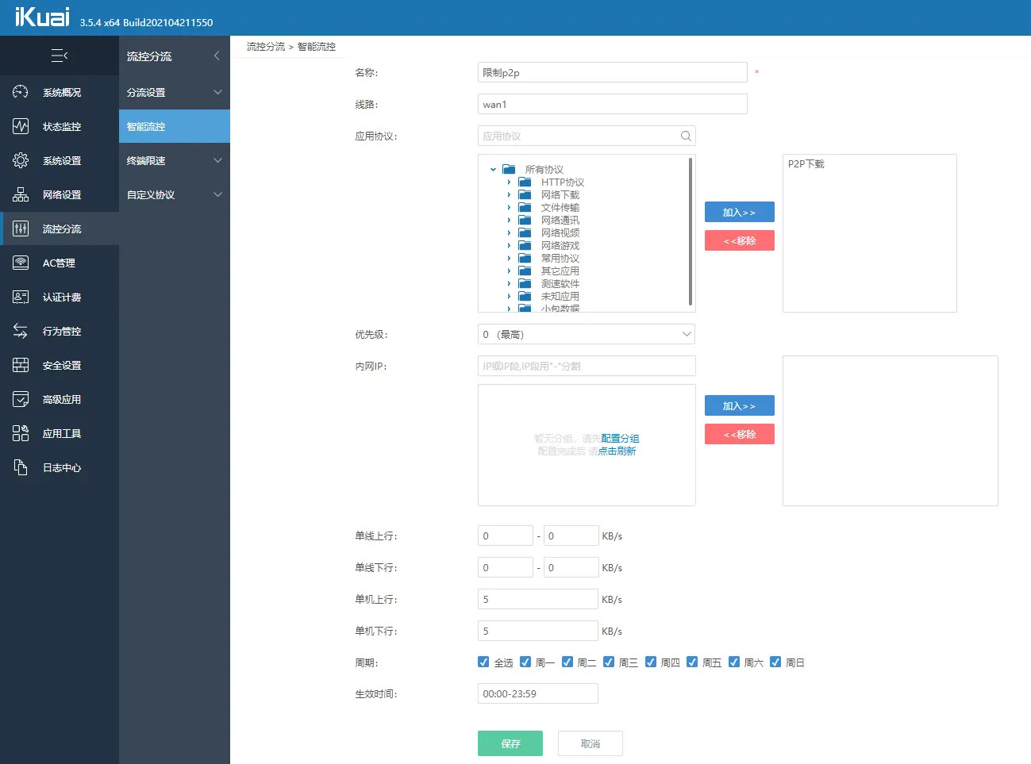Expand the 网络下载 tree arrow

(x=509, y=194)
